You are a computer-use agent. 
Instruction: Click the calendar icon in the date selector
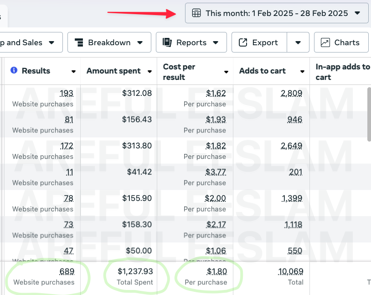[196, 13]
